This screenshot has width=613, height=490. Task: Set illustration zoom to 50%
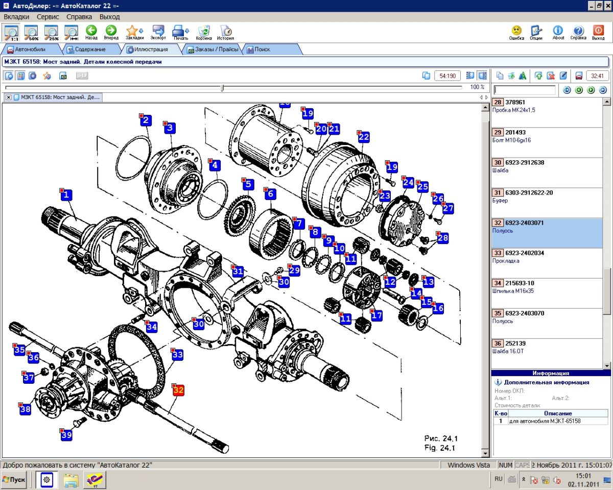tap(32, 32)
